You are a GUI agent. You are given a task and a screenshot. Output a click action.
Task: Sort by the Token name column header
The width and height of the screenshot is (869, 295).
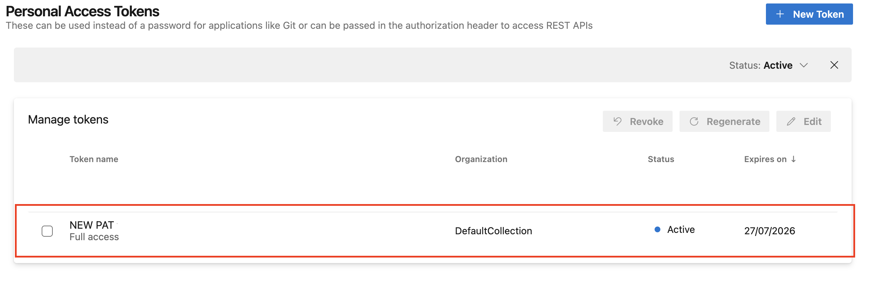coord(94,159)
